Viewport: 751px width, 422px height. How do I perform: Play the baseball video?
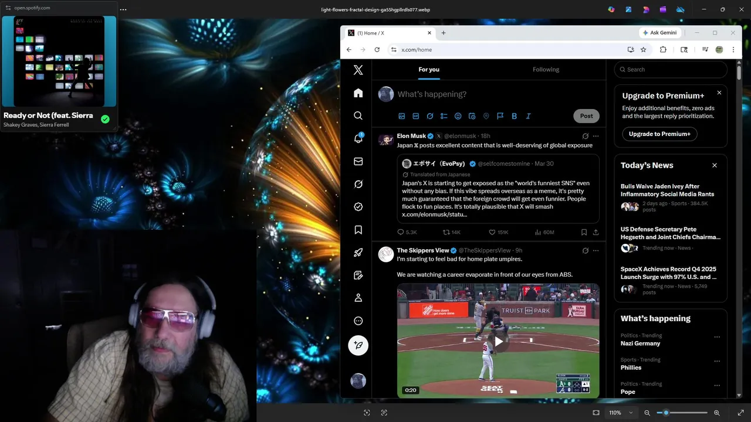coord(498,341)
